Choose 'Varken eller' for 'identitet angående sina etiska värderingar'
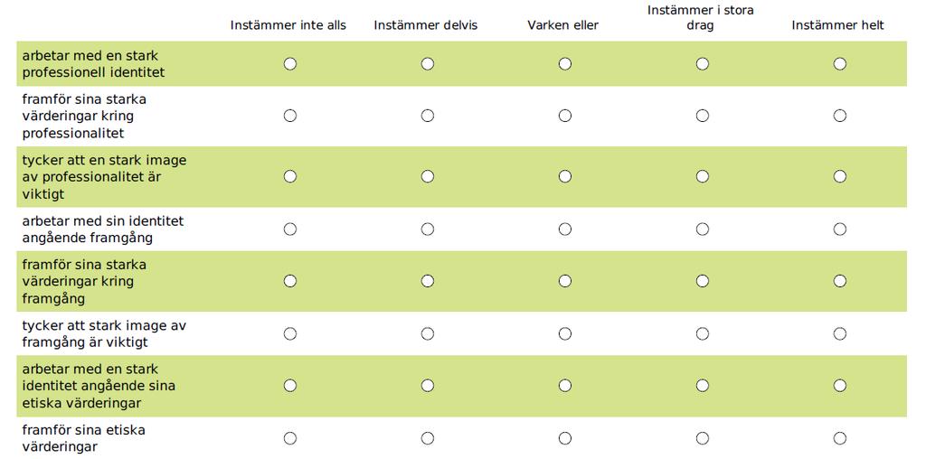Screen dimensions: 926x459 [x=565, y=385]
